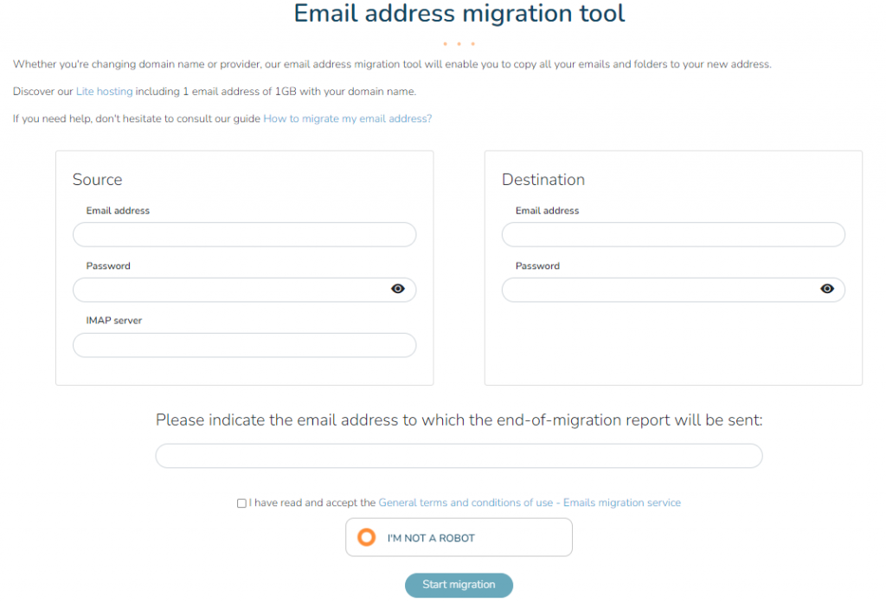Click the three orange dots under title
This screenshot has width=886, height=602.
click(459, 43)
